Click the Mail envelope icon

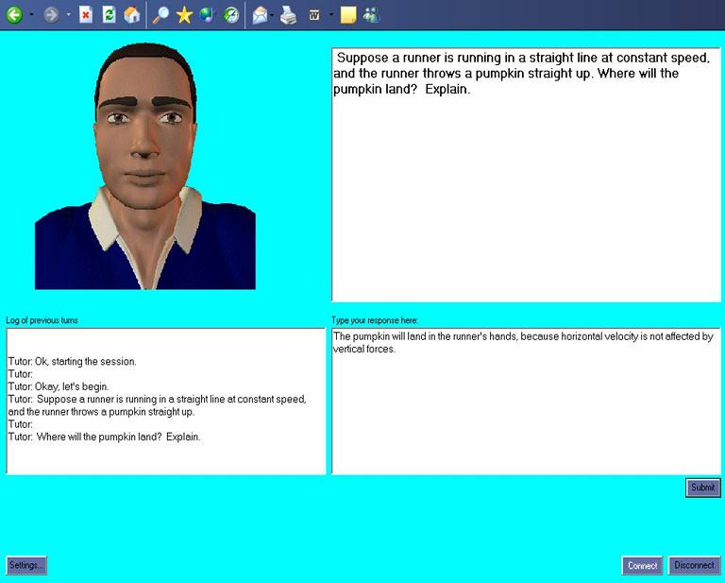pyautogui.click(x=260, y=15)
